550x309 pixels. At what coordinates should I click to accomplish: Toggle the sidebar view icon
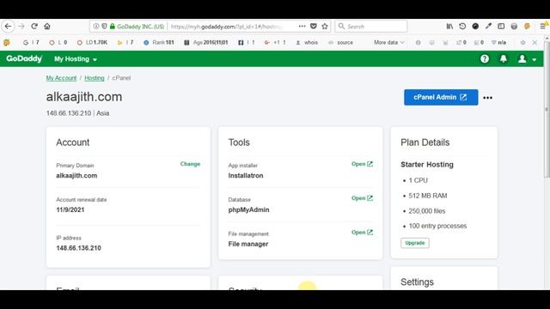point(501,27)
